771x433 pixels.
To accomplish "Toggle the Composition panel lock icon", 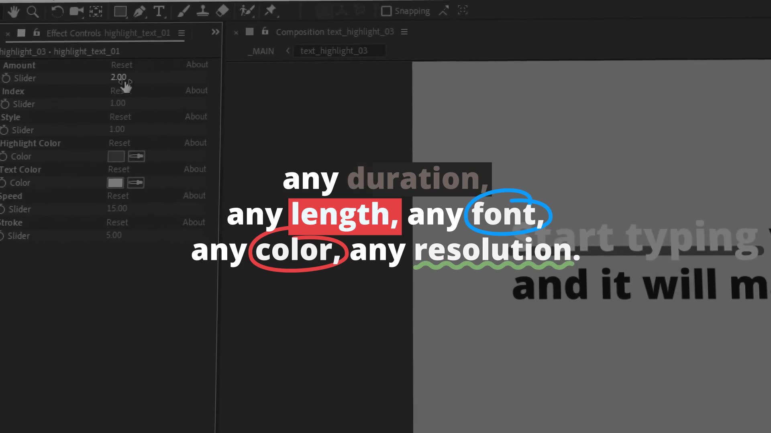I will click(x=265, y=31).
